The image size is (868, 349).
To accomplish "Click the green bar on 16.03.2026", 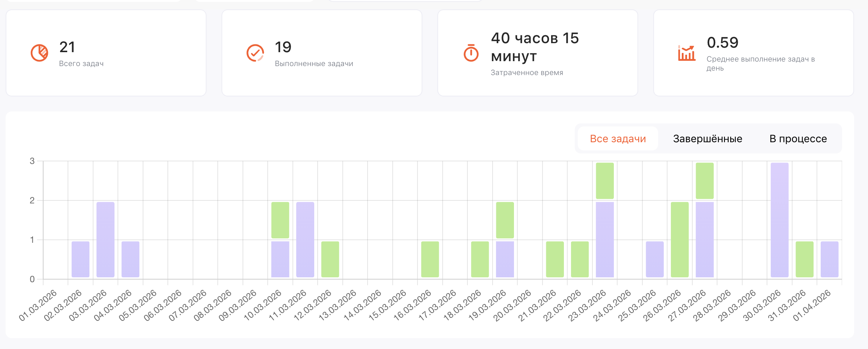I will coord(429,259).
